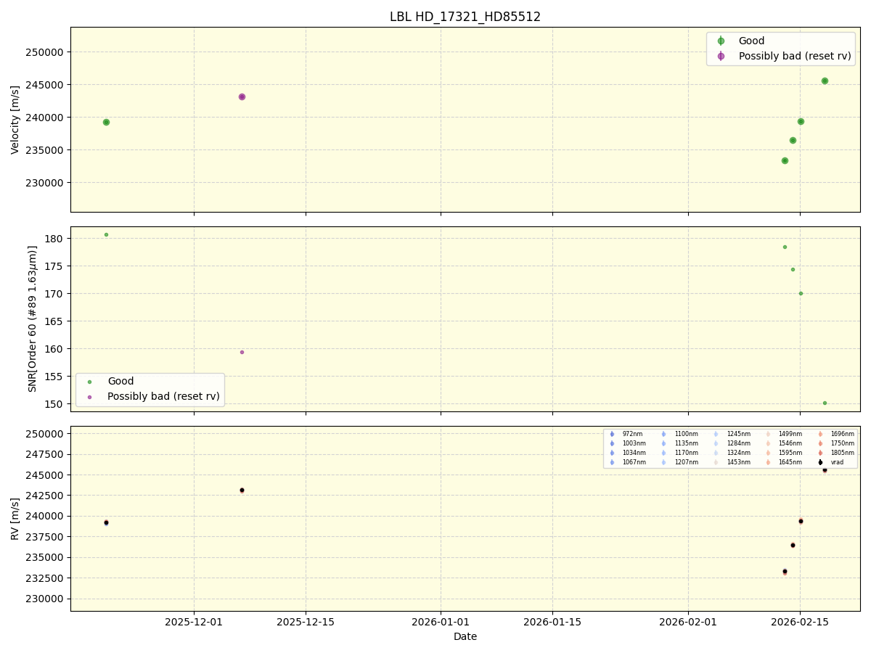The height and width of the screenshot is (653, 871).
Task: Click the 2026-01-01 date tick label
Action: tap(441, 622)
